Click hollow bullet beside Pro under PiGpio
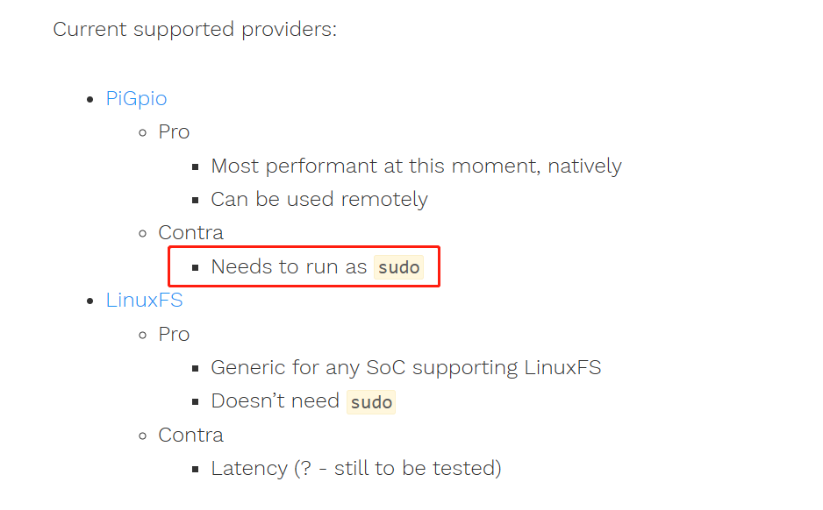The height and width of the screenshot is (510, 823). pos(143,132)
